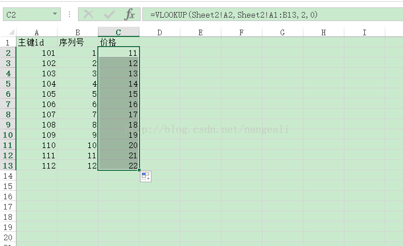The width and height of the screenshot is (403, 246).
Task: Open the Auto Fill Options icon below C13
Action: tap(146, 177)
